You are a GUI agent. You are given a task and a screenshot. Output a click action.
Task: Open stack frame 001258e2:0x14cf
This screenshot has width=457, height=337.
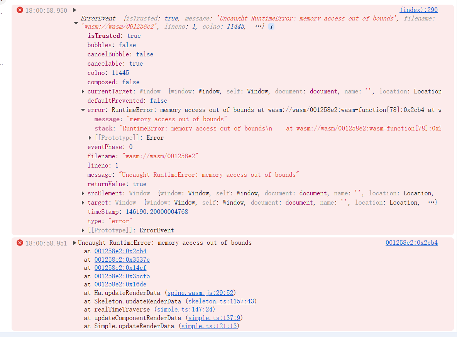120,268
